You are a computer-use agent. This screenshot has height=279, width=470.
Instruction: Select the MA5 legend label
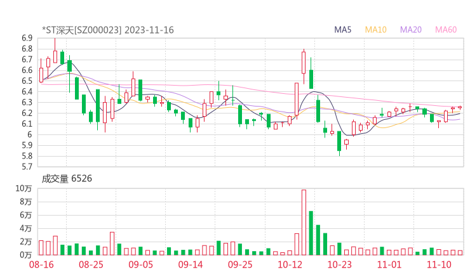point(342,30)
